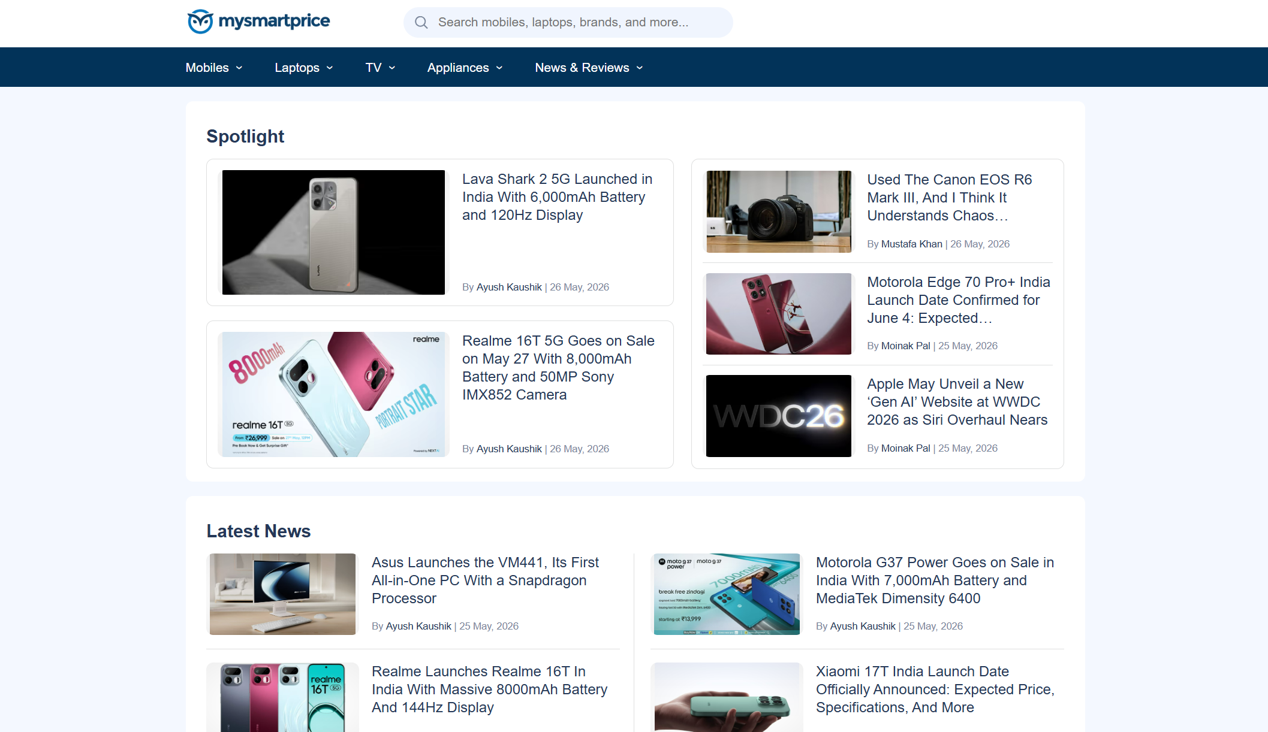The height and width of the screenshot is (732, 1268).
Task: Open the Realme 16T four-phone lineup thumbnail
Action: click(282, 697)
